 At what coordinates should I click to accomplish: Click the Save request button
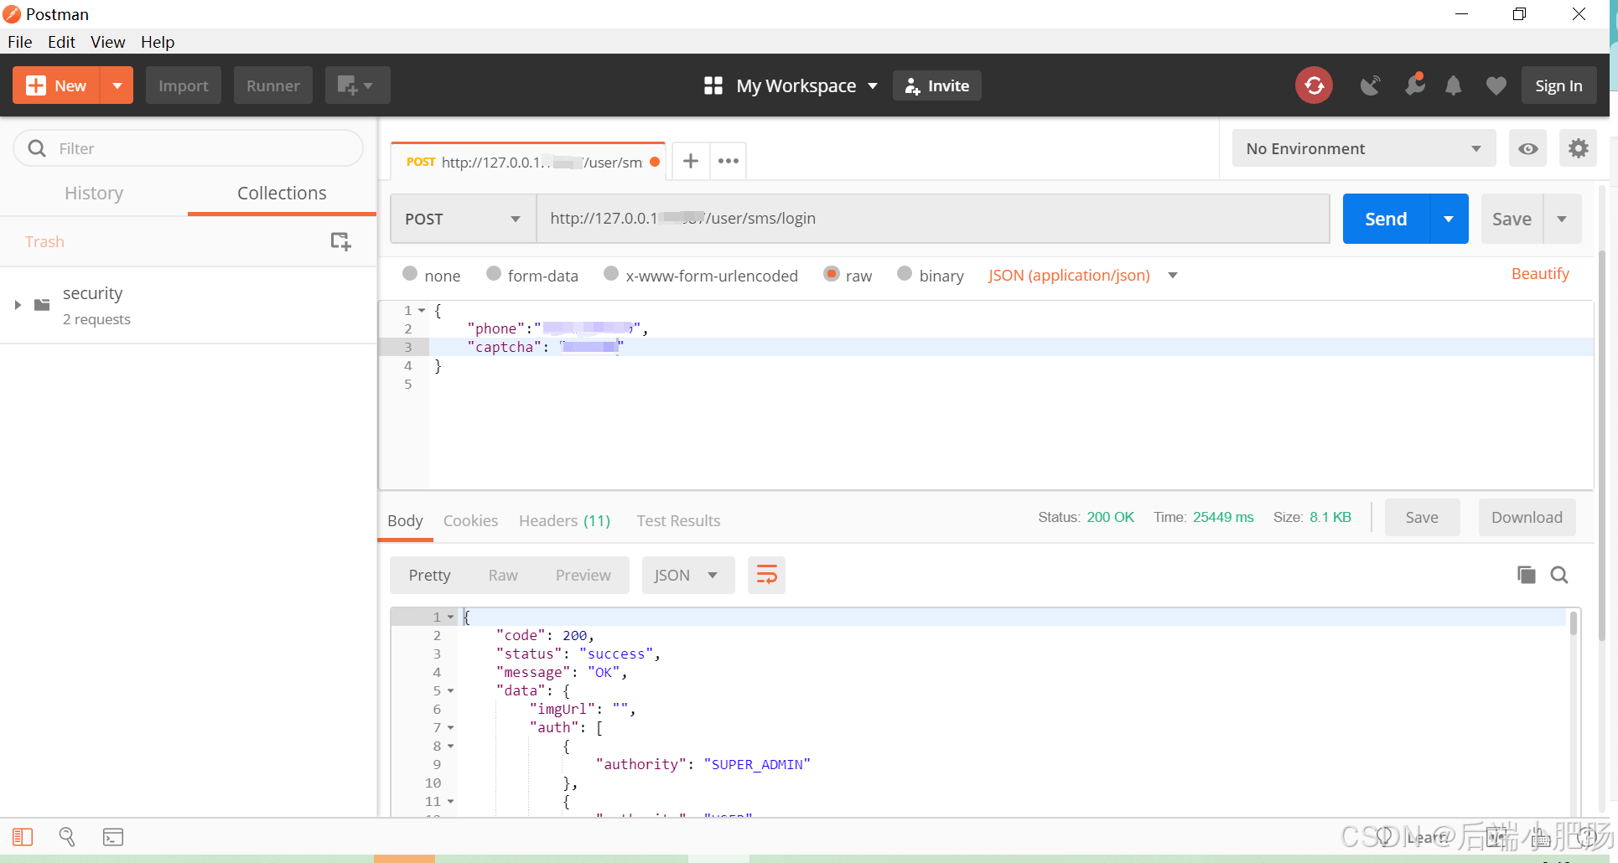[1512, 219]
